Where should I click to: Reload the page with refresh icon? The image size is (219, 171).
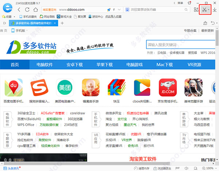(x=27, y=9)
